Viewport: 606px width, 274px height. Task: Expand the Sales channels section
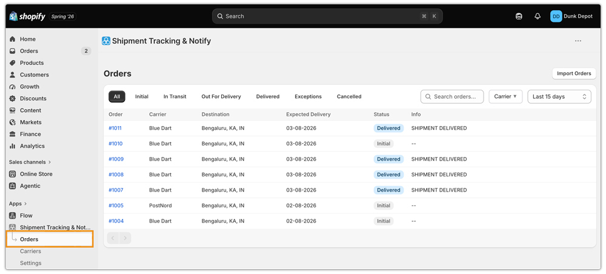(30, 162)
